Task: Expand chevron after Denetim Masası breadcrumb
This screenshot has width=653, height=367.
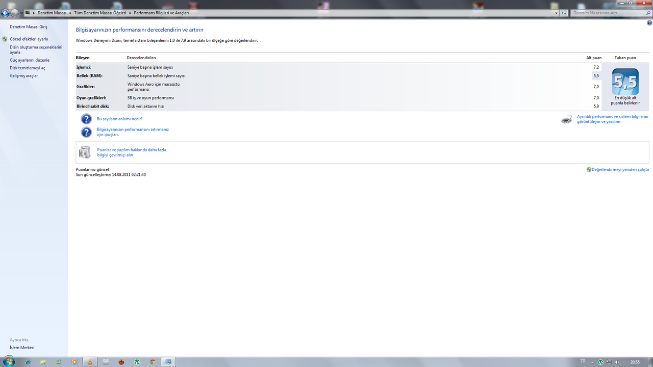Action: click(x=71, y=13)
